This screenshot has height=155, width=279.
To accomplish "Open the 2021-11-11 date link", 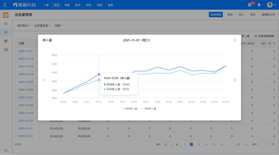I will [x=25, y=128].
